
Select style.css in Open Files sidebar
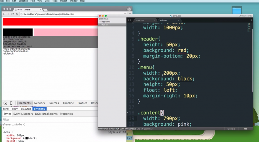(105, 25)
